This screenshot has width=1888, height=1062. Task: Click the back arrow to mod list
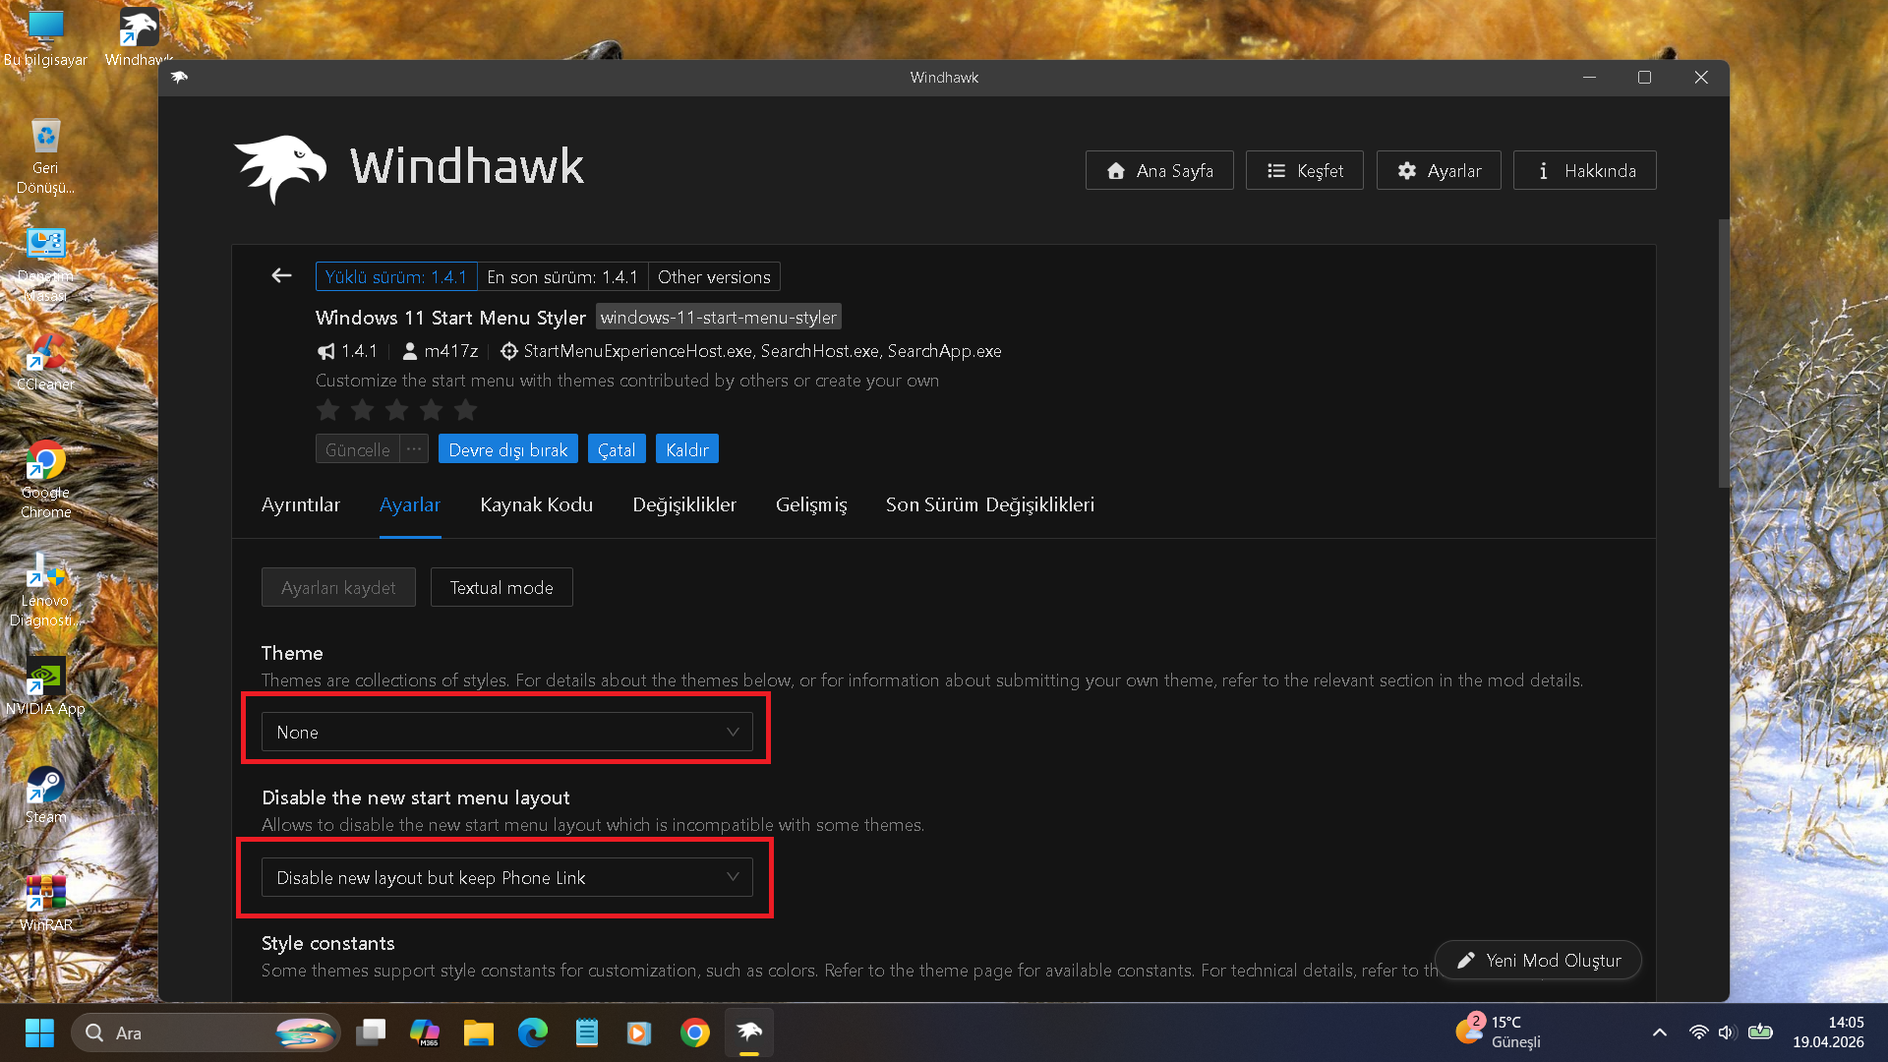coord(281,275)
